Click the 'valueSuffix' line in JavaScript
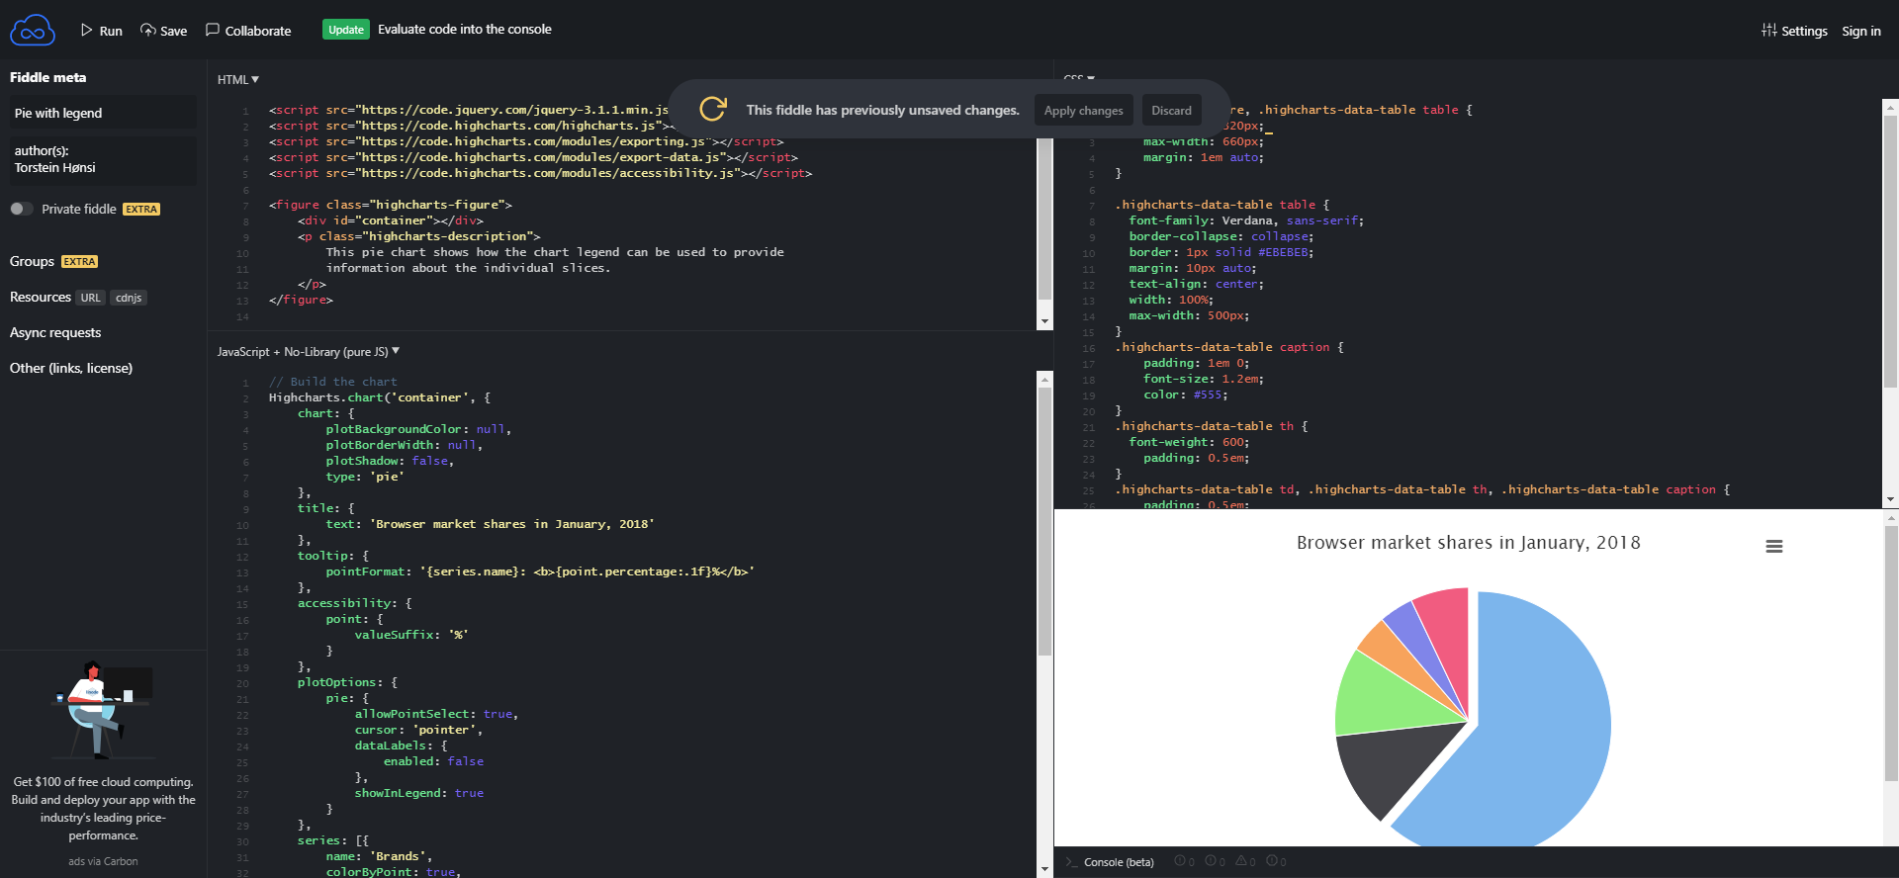The width and height of the screenshot is (1899, 878). click(411, 635)
